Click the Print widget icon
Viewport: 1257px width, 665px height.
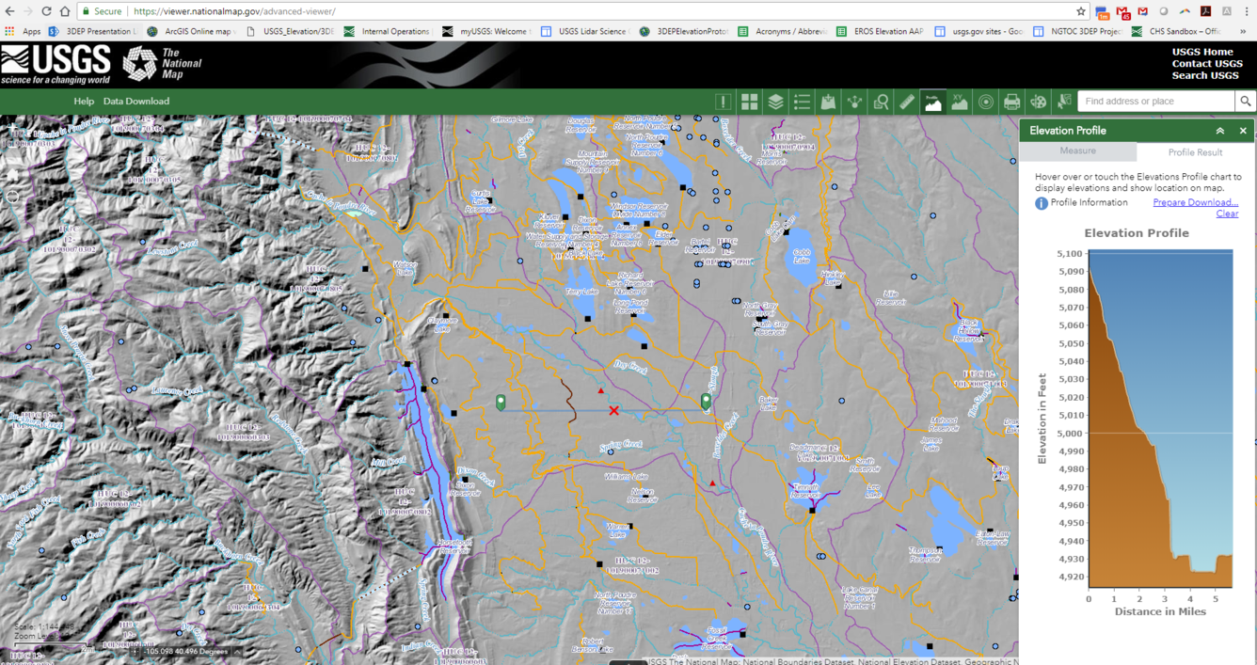coord(1011,102)
